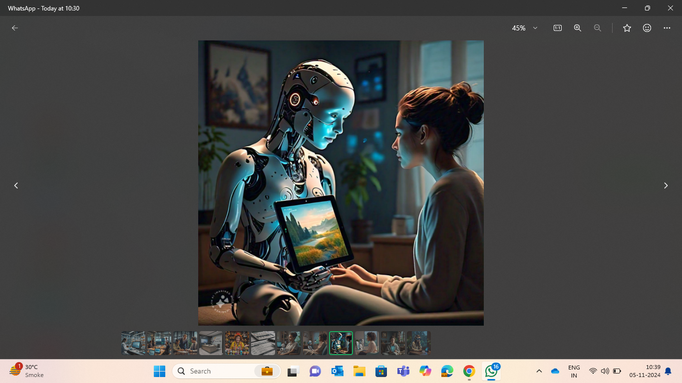
Task: Click the speaker volume tray icon
Action: 605,371
